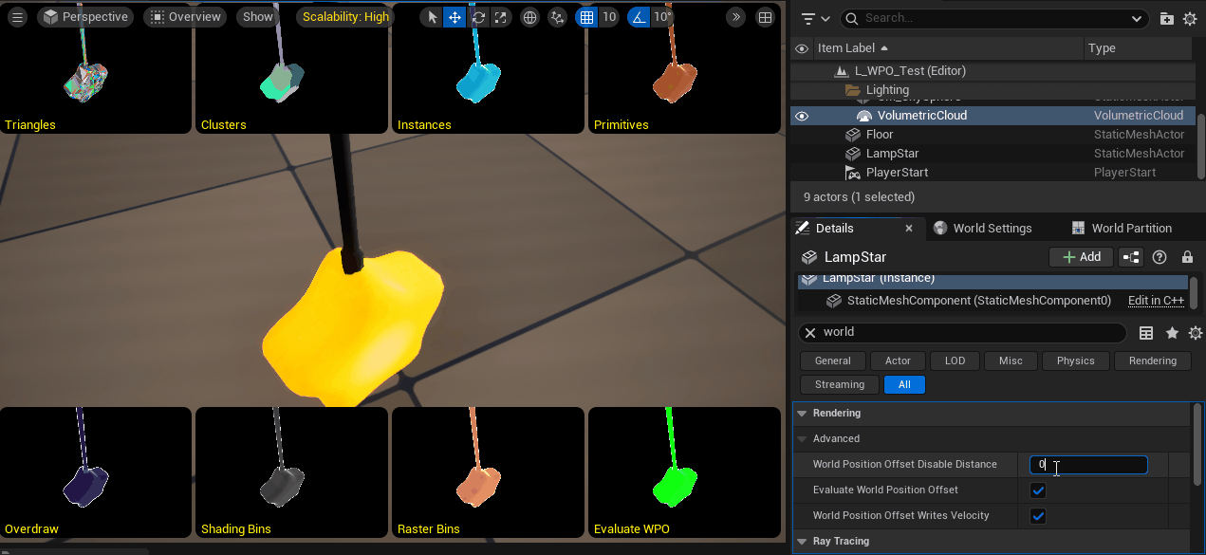Open Details view options gear icon
This screenshot has width=1206, height=555.
1196,333
